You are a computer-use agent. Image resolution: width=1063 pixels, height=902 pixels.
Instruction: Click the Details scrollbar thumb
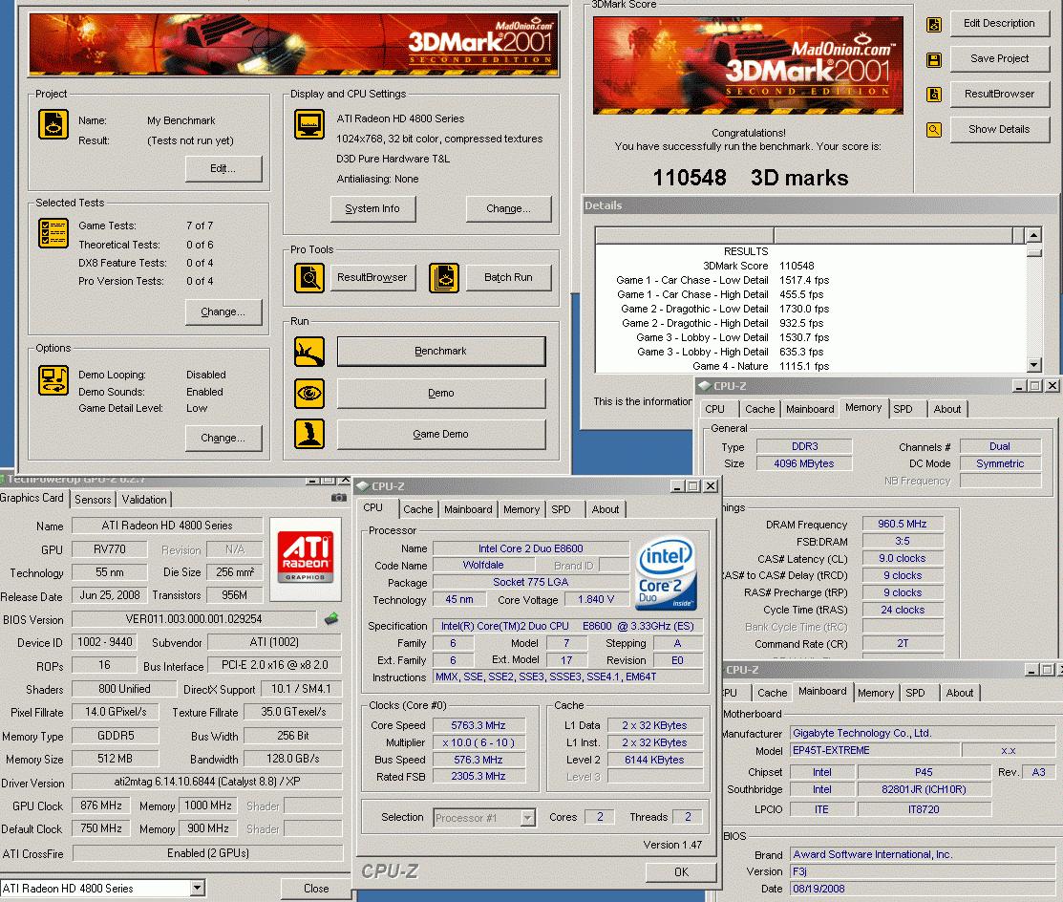pos(1033,253)
